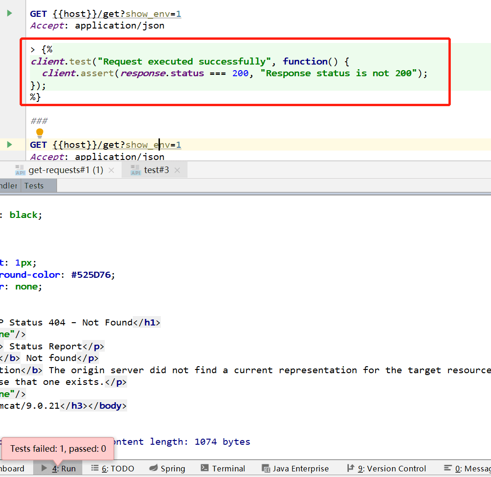491x477 pixels.
Task: Click the 'Tests failed: 1, passed: 0' balloon
Action: tap(57, 448)
